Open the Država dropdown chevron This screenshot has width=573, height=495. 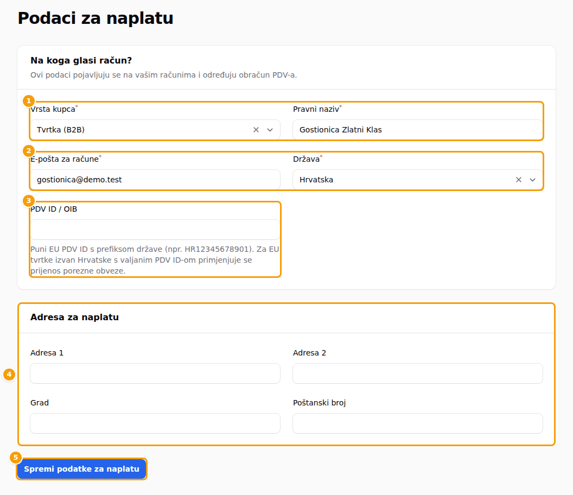[532, 180]
